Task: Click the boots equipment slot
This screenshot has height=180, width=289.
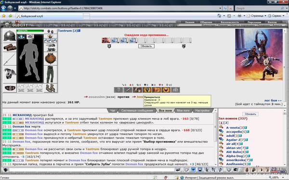Action: 51,88
